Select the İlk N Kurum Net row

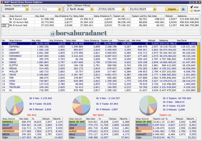click(x=101, y=25)
